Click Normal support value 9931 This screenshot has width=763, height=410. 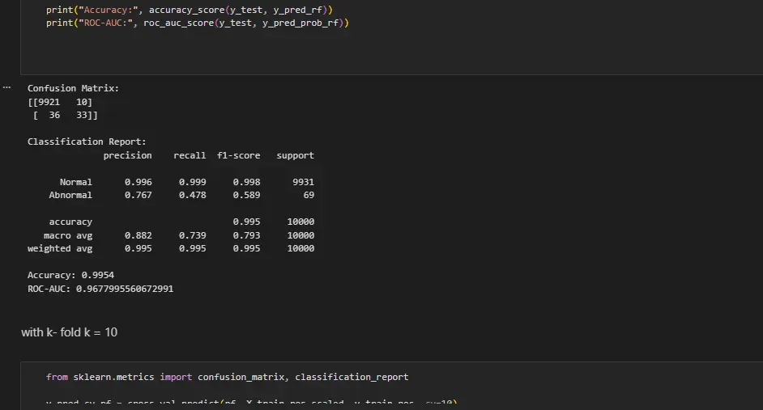[303, 182]
